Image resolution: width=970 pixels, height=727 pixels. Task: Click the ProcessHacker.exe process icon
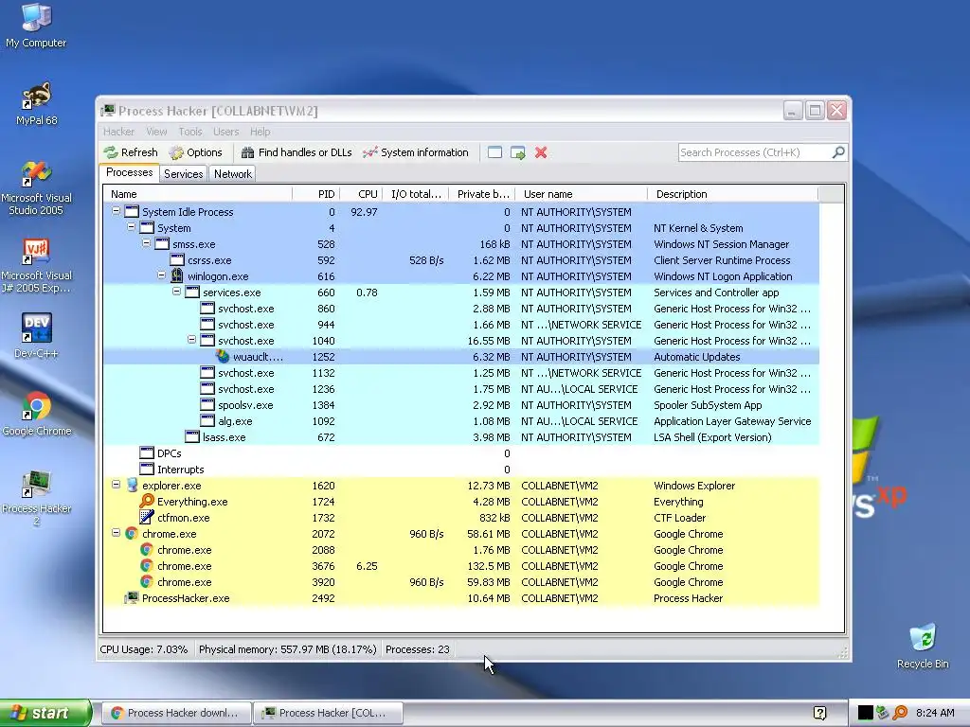pos(131,598)
